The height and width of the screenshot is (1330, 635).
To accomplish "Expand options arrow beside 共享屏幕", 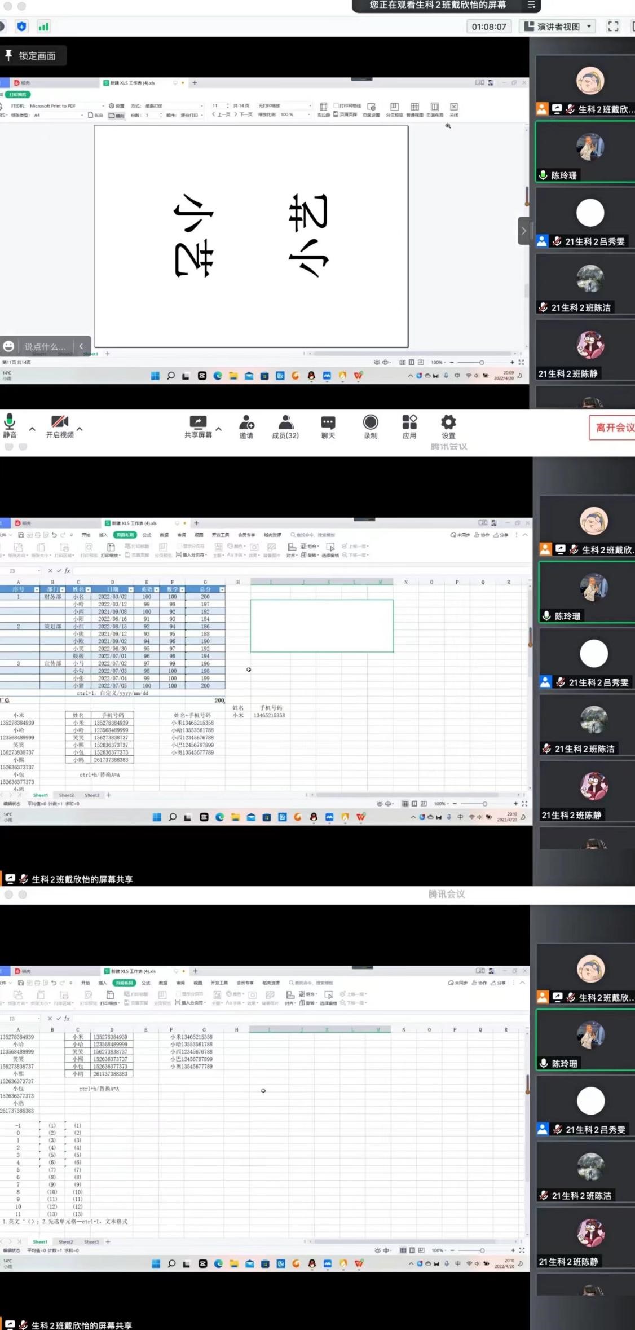I will tap(219, 429).
